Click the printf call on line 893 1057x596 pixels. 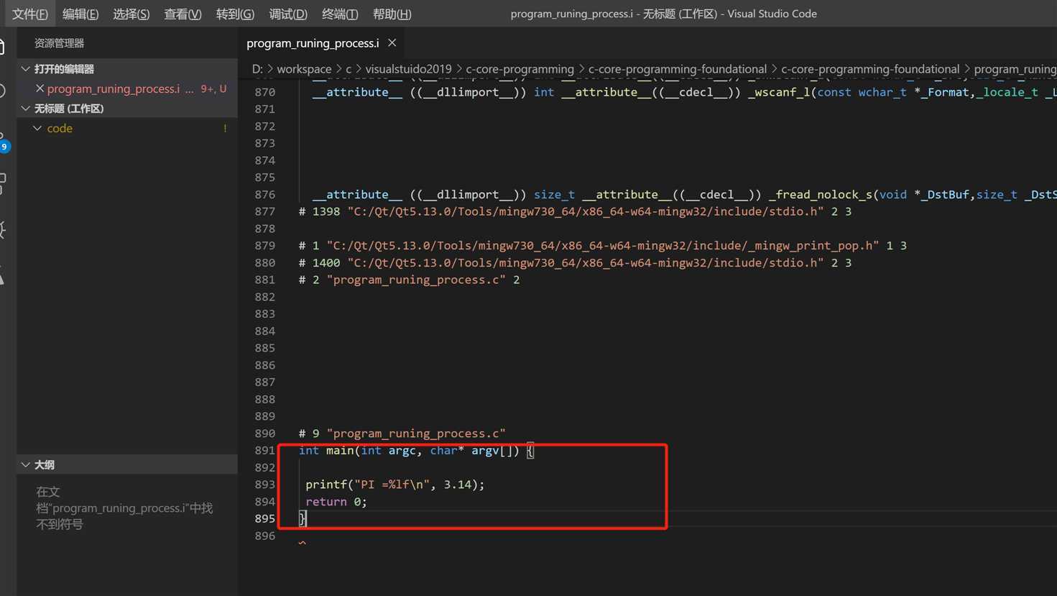tap(326, 485)
